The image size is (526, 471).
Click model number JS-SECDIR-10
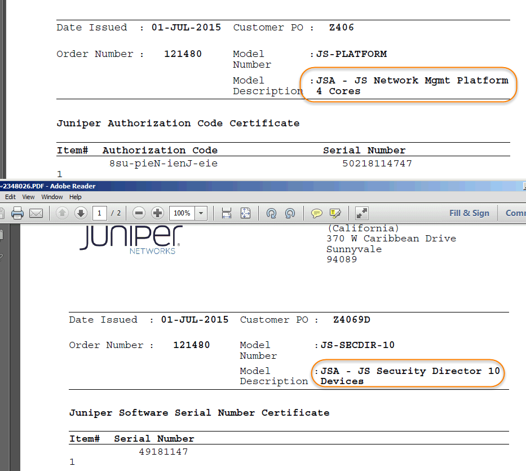coord(357,345)
